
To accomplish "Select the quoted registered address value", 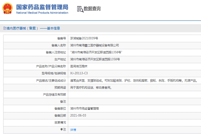I will pos(96,52).
